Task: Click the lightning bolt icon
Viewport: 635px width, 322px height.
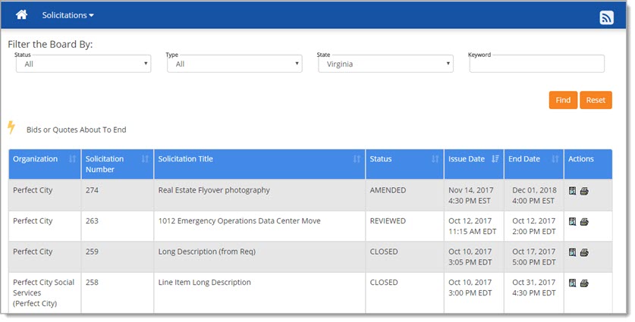Action: pyautogui.click(x=11, y=127)
